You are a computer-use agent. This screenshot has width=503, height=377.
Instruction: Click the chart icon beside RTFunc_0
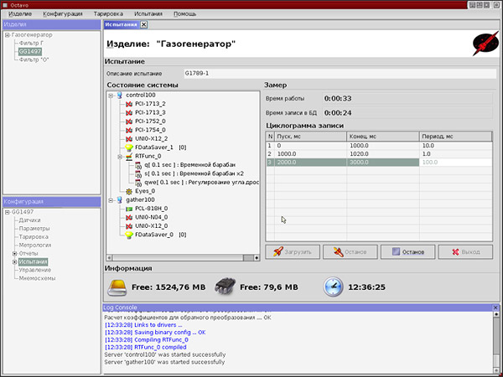tap(129, 157)
